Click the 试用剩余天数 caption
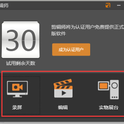Image resolution: width=124 pixels, height=124 pixels. (x=21, y=63)
